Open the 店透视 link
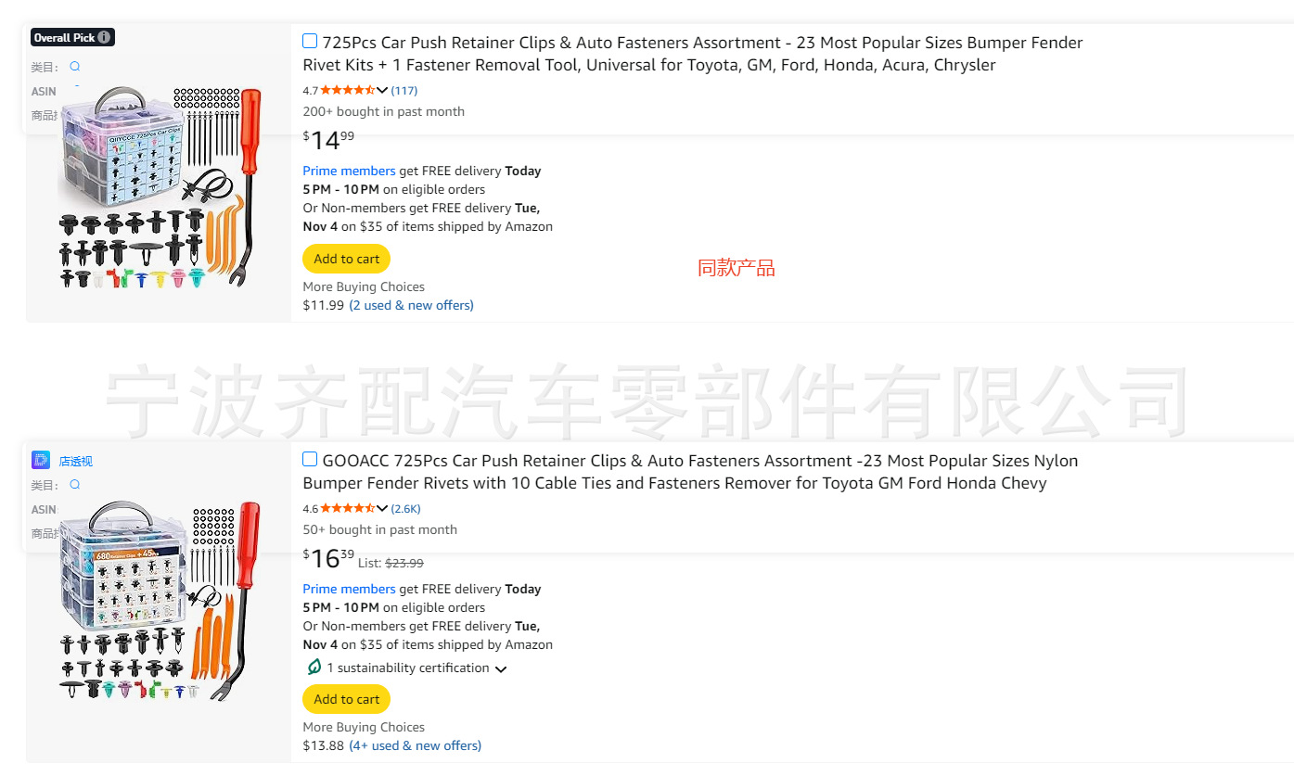Screen dimensions: 1294x776 (x=76, y=462)
